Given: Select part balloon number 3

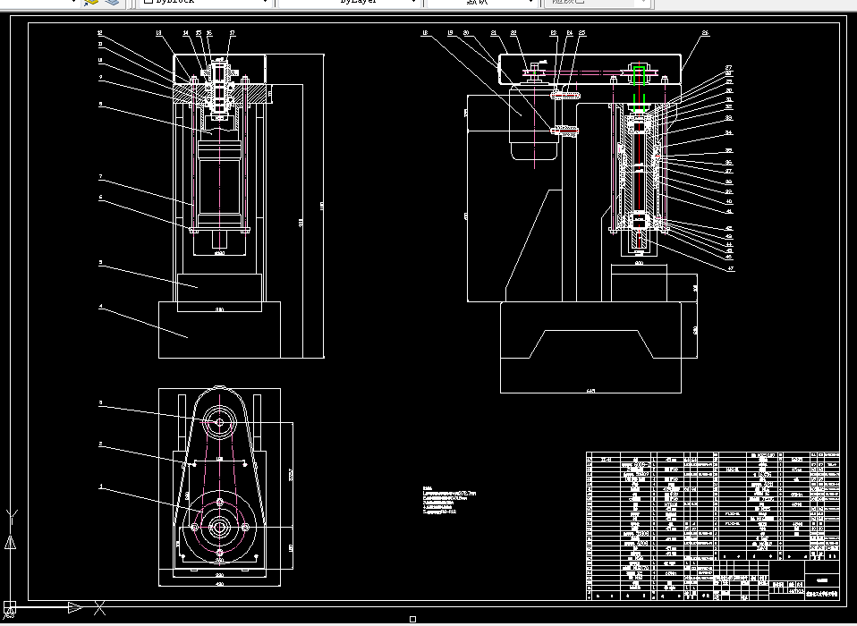Looking at the screenshot, I should click(100, 403).
